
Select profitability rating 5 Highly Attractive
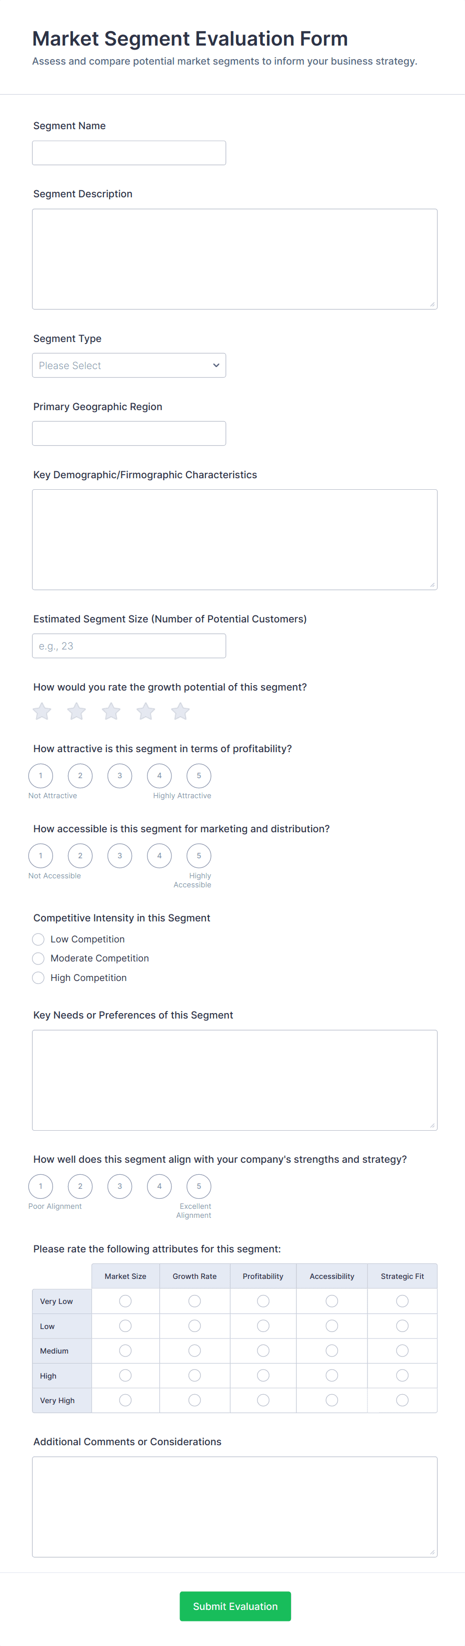[198, 776]
